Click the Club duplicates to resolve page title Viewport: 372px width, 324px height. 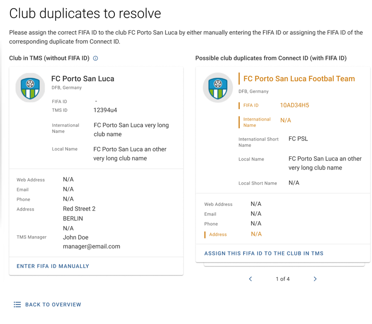[85, 14]
